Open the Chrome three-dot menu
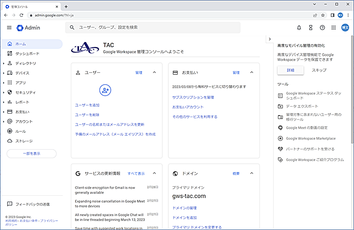Screen dimensions: 354x230 (x=348, y=15)
